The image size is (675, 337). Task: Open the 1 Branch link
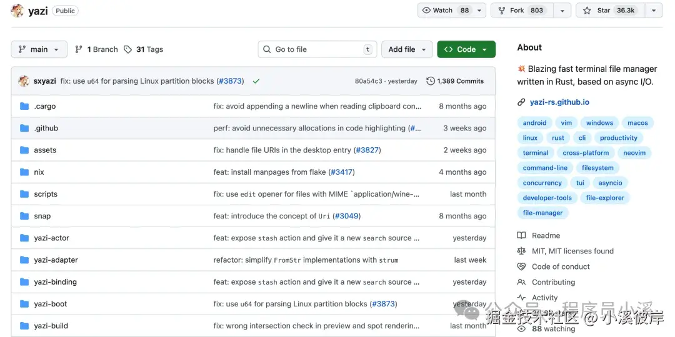pos(96,49)
